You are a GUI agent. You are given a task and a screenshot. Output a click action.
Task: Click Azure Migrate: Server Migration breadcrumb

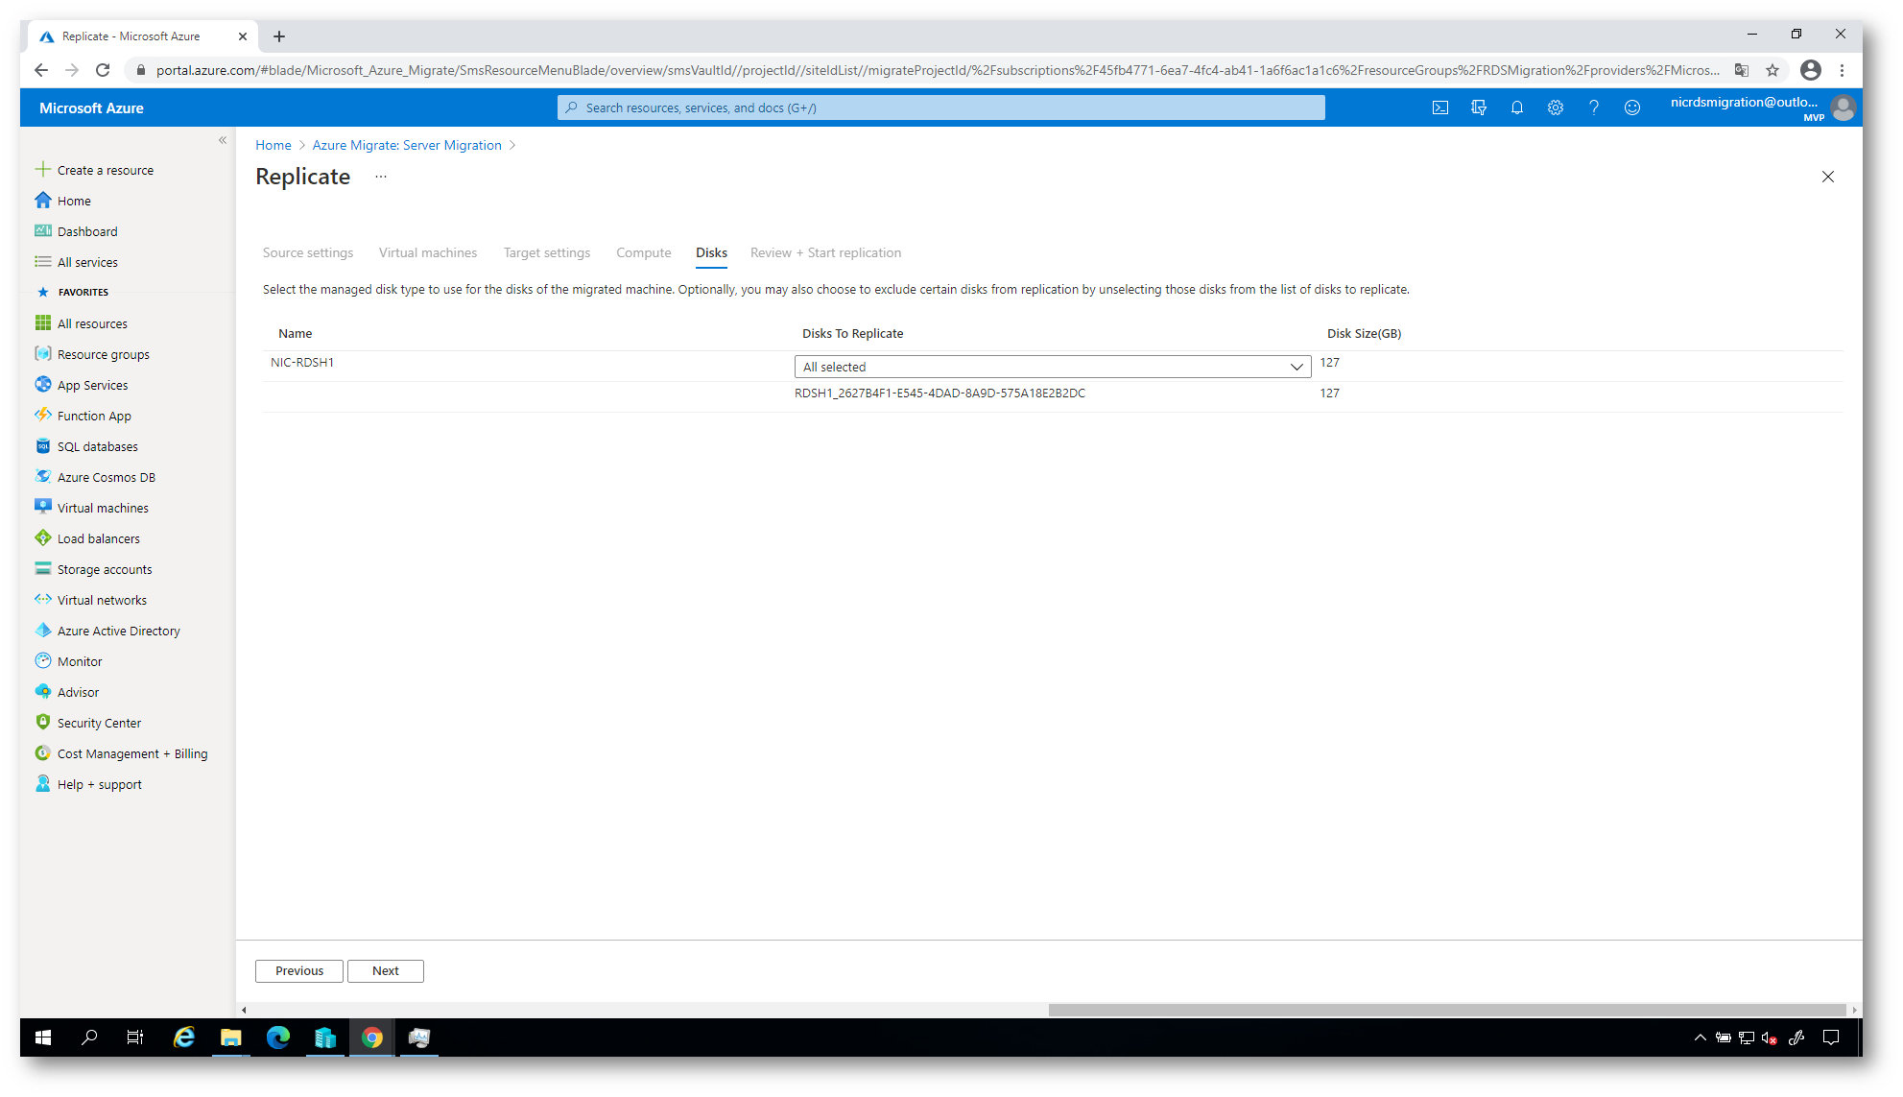pyautogui.click(x=407, y=145)
